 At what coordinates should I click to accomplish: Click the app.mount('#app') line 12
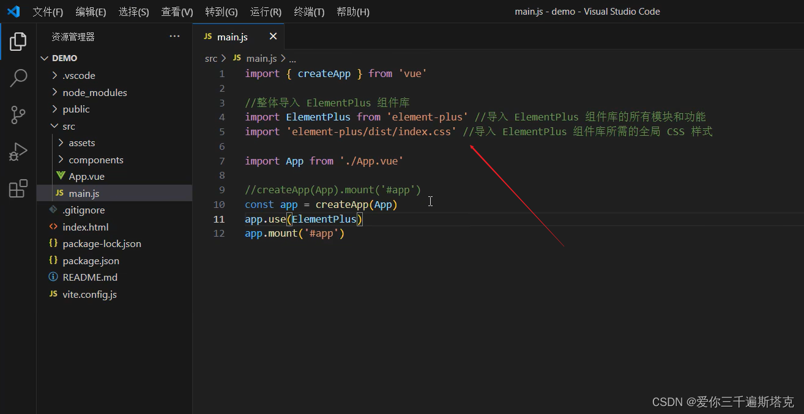[295, 234]
